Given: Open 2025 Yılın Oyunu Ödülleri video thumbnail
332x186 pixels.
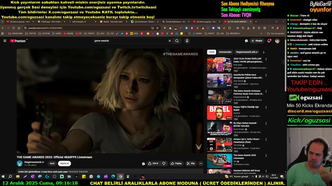Looking at the screenshot, I should (x=219, y=64).
